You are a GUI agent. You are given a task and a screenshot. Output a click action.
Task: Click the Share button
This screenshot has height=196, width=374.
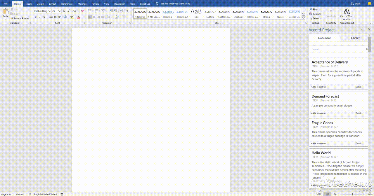356,4
